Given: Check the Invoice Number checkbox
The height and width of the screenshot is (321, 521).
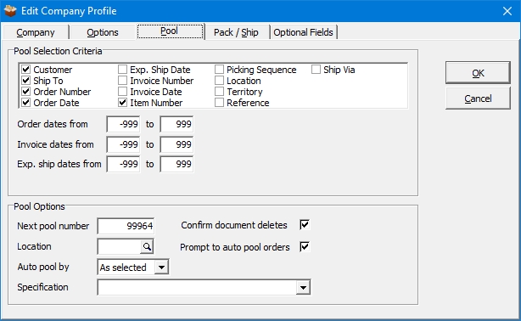Looking at the screenshot, I should coord(122,81).
